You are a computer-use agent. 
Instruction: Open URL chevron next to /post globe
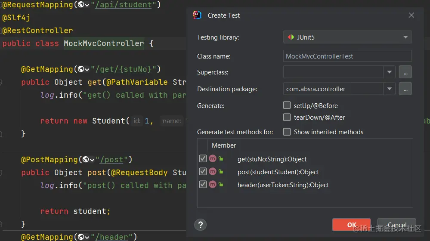tap(92, 160)
